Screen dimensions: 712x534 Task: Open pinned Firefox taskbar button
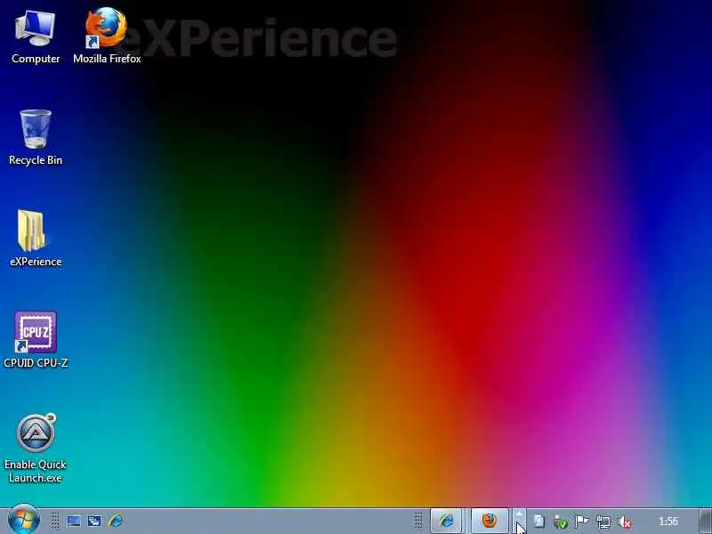click(x=489, y=521)
